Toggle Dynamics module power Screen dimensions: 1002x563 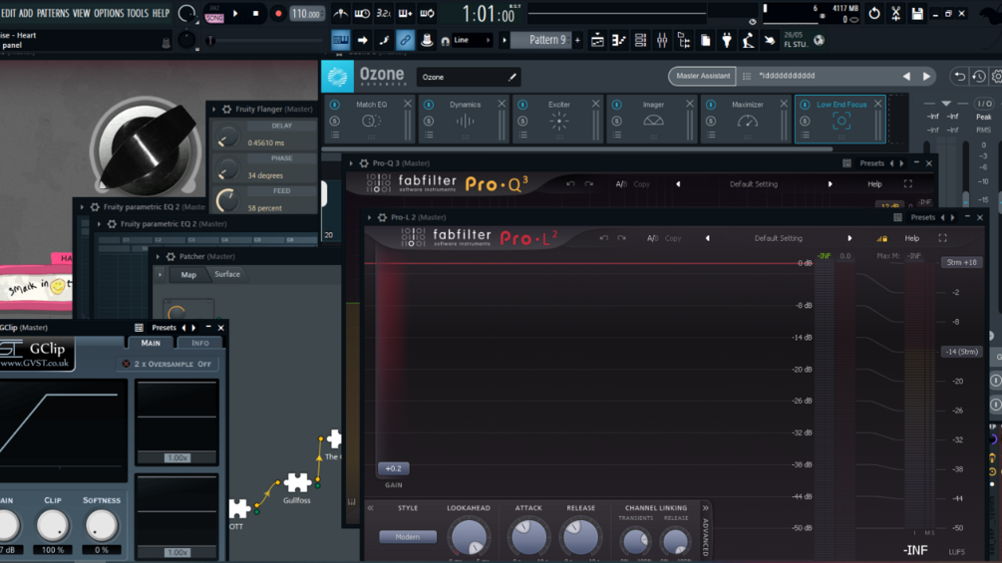(x=428, y=104)
